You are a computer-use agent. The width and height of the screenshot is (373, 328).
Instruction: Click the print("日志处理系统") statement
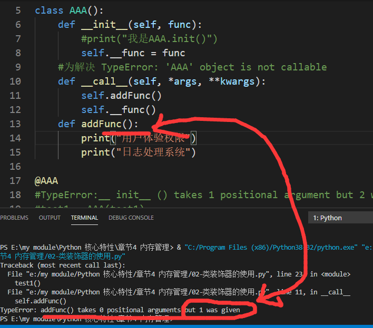[139, 152]
